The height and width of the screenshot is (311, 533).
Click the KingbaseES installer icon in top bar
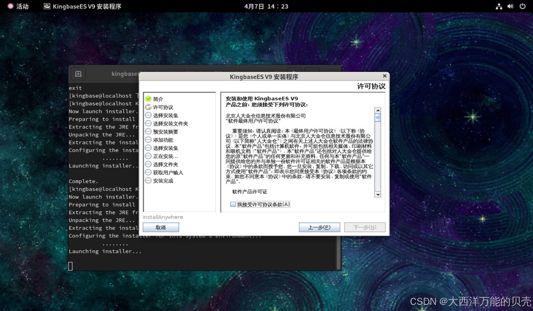(47, 6)
